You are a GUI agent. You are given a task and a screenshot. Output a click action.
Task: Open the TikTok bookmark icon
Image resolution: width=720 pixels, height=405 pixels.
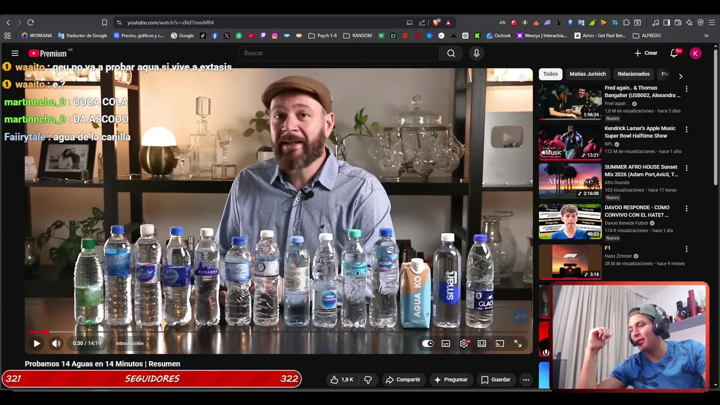point(203,35)
